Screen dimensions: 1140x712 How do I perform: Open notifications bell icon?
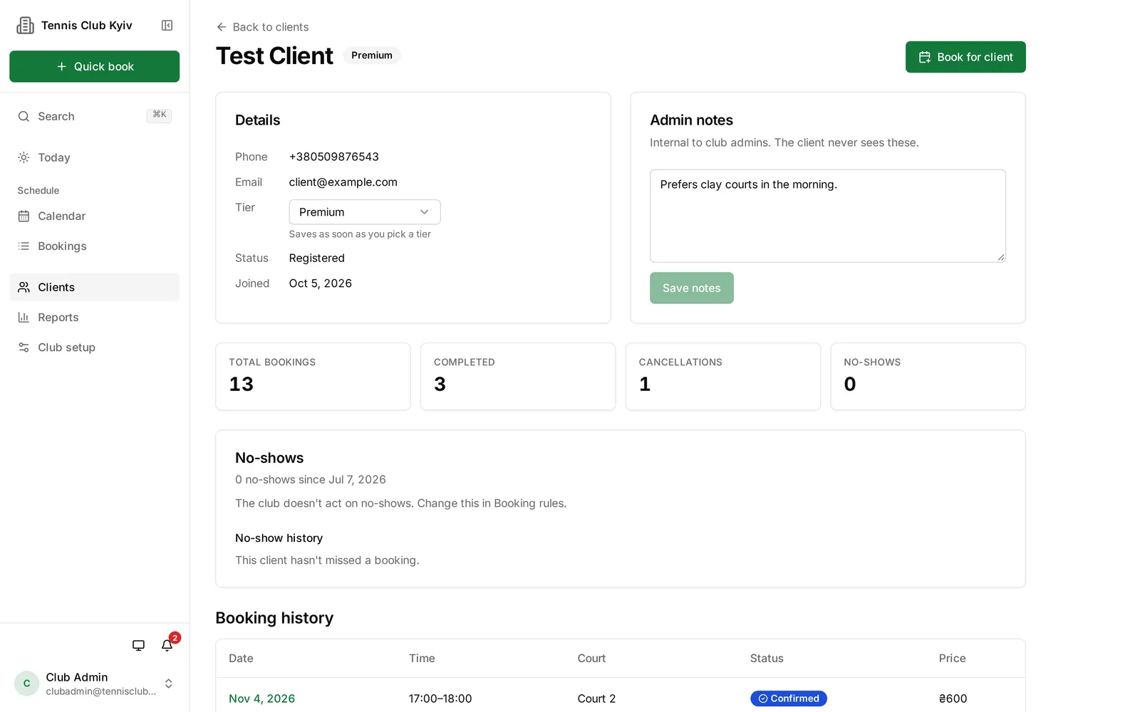point(167,645)
